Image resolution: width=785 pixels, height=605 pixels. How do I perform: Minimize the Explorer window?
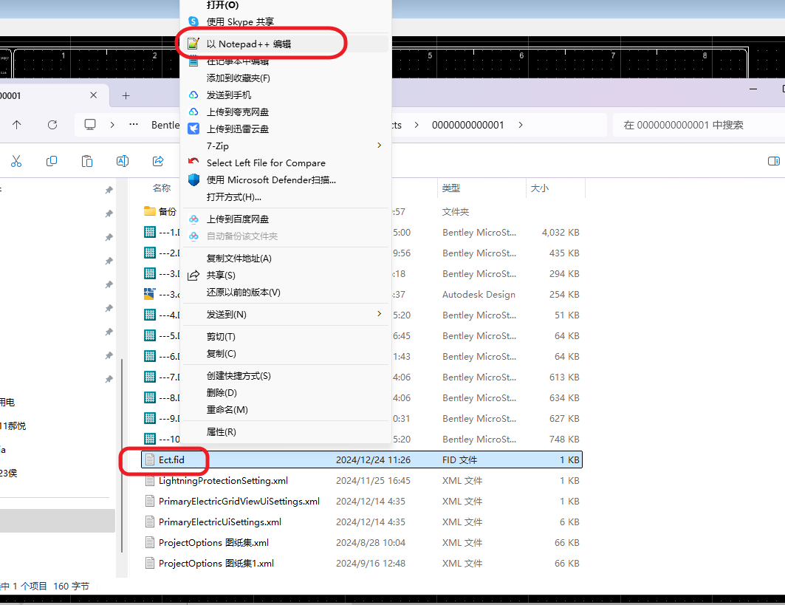753,89
